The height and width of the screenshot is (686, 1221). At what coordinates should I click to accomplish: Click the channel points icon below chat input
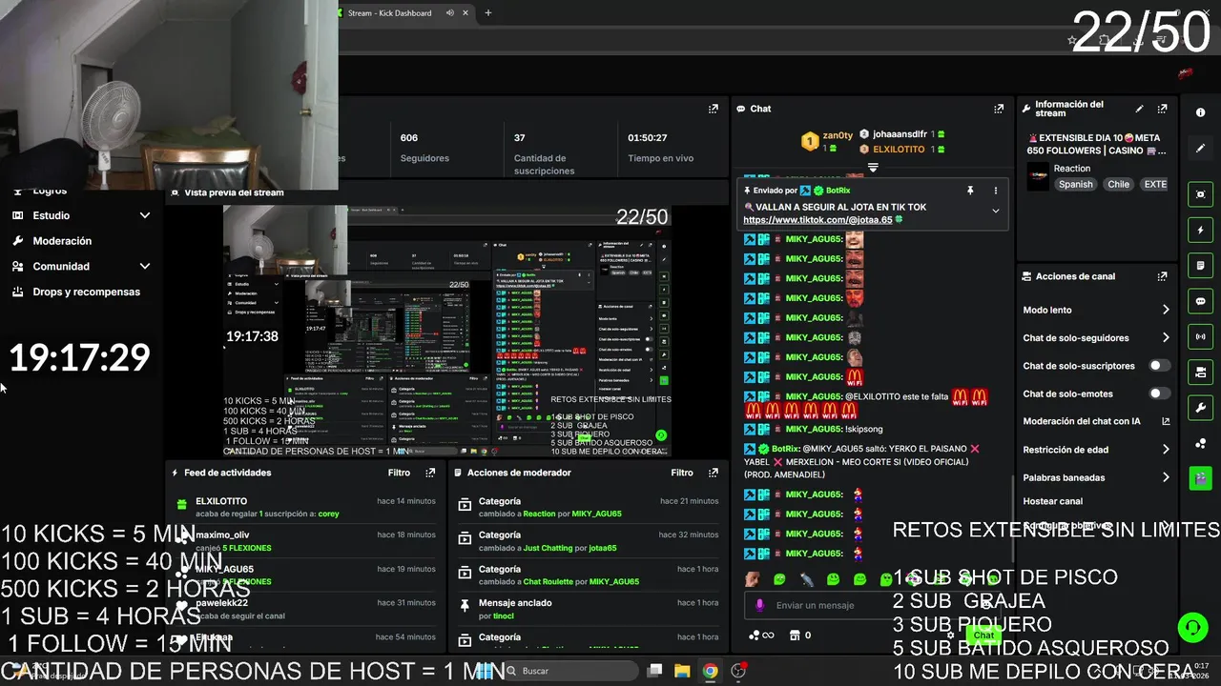761,636
